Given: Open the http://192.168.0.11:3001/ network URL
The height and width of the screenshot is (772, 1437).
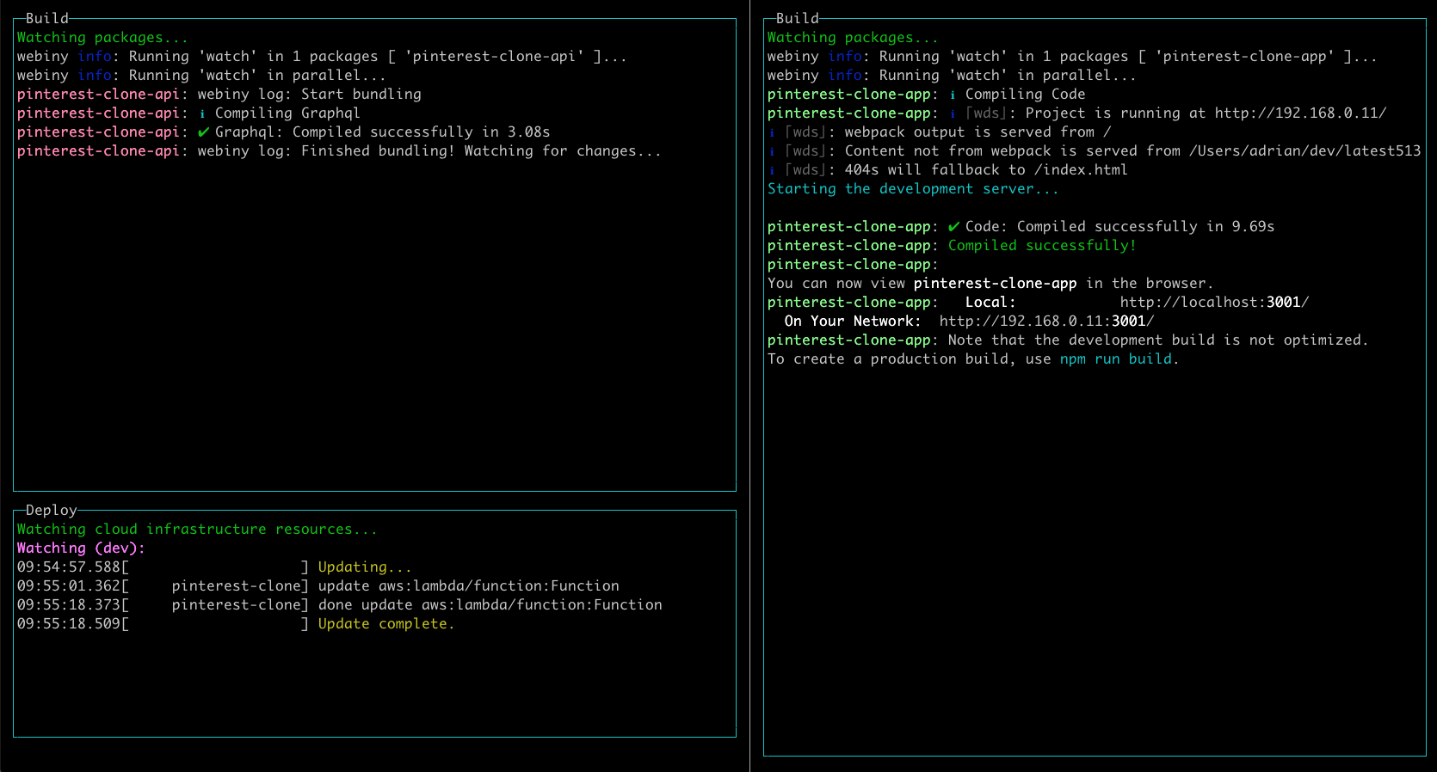Looking at the screenshot, I should 1046,321.
